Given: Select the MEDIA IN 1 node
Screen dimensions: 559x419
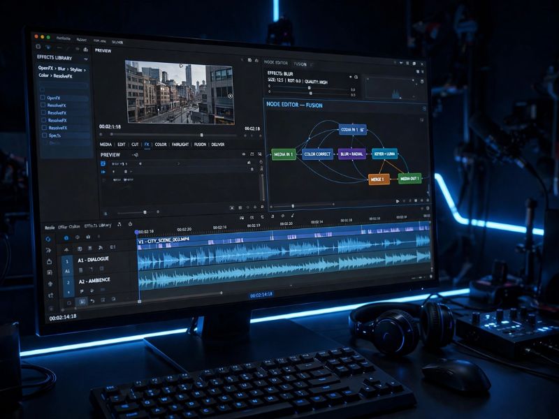Looking at the screenshot, I should pyautogui.click(x=284, y=154).
